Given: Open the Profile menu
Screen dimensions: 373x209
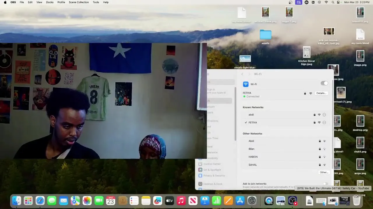Looking at the screenshot, I should coord(61,2).
